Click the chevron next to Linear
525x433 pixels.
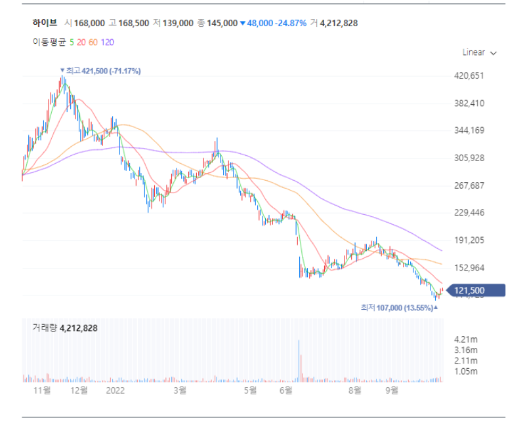tap(493, 53)
